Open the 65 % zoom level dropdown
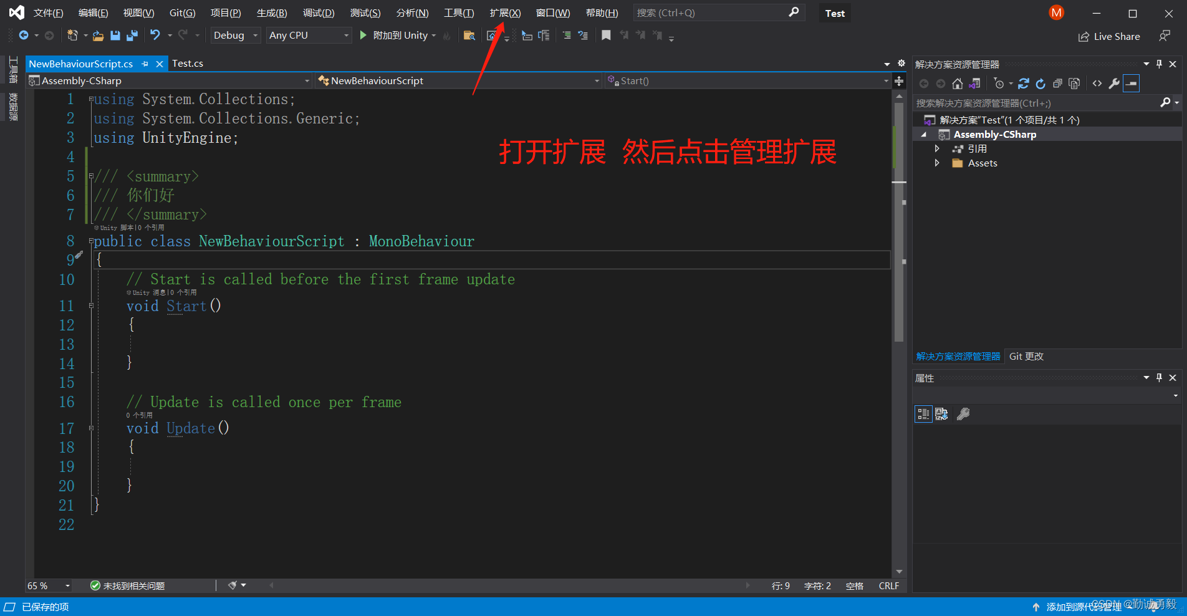 [49, 585]
